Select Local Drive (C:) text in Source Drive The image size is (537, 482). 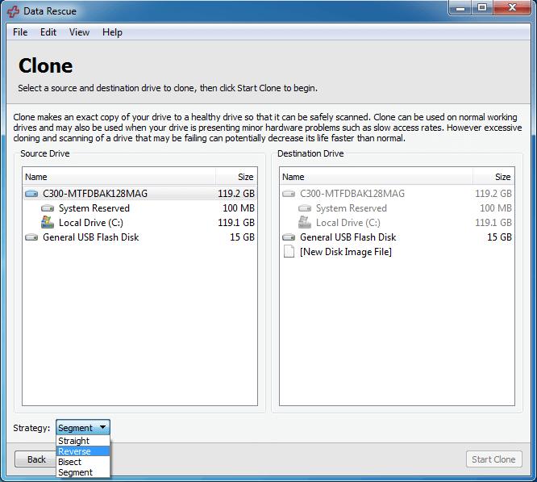tap(91, 223)
